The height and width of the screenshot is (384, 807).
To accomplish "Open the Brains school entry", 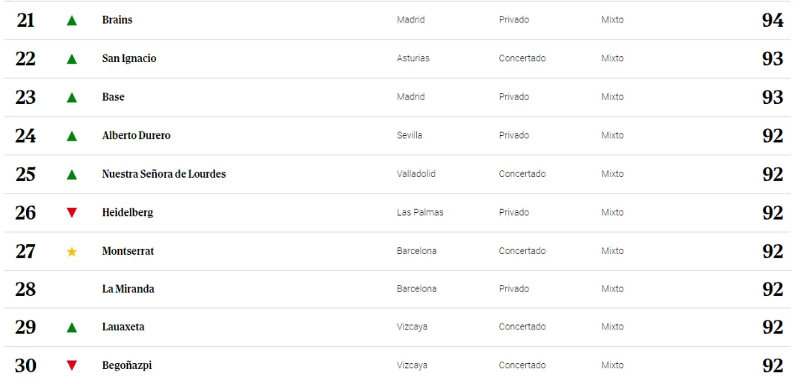I will (x=117, y=20).
